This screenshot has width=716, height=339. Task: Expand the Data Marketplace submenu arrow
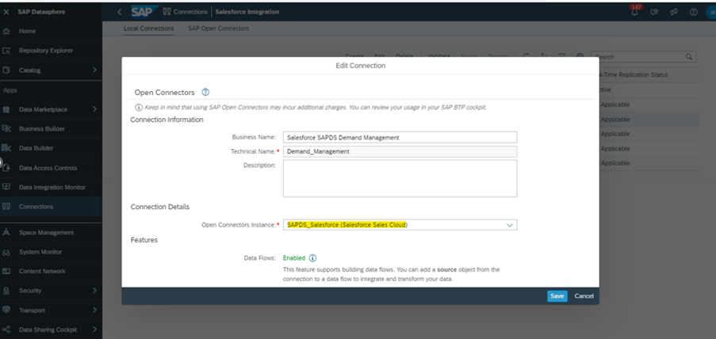coord(94,109)
